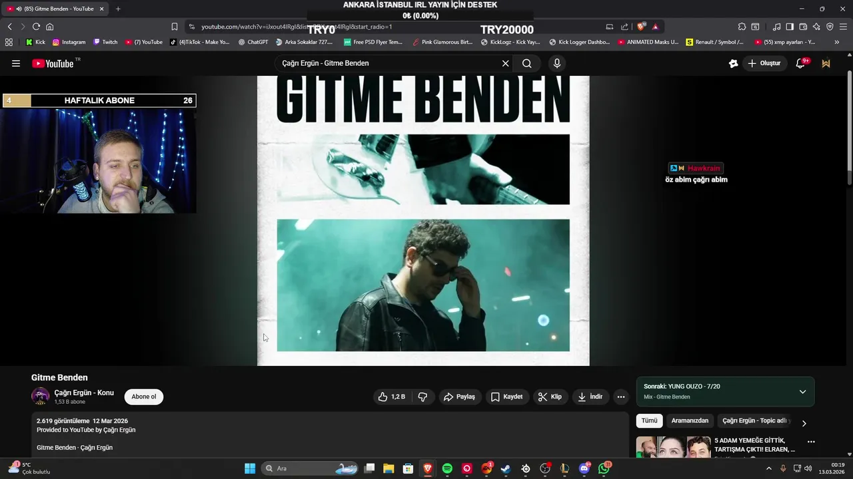Show more filter chips with the right arrow
The width and height of the screenshot is (853, 479).
click(x=804, y=423)
